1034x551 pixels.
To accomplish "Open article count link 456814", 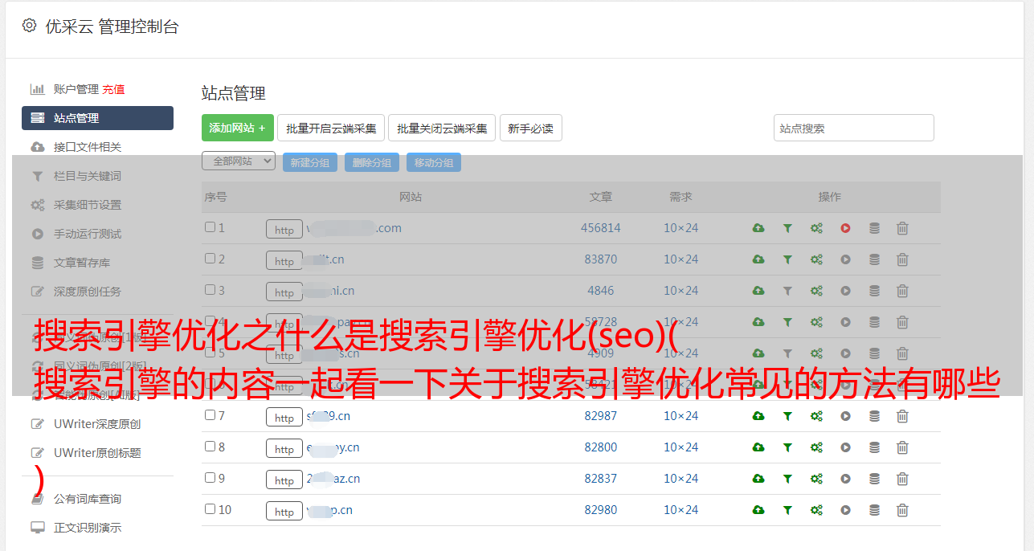I will (x=601, y=228).
